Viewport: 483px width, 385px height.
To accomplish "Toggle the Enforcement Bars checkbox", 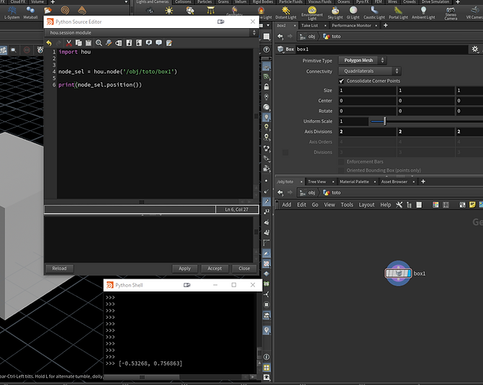I will tap(341, 162).
